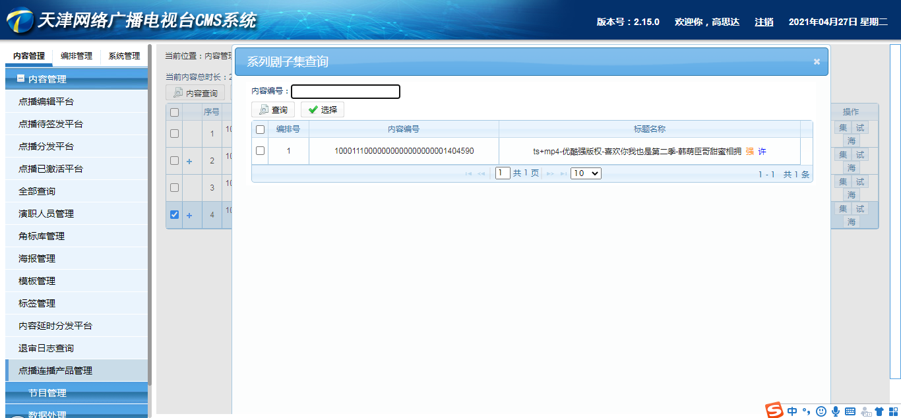Tick the background table header checkbox
Screen dimensions: 901x418
point(174,112)
